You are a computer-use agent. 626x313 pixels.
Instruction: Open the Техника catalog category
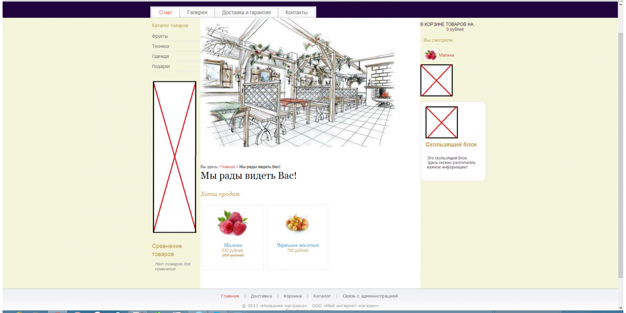click(x=161, y=46)
